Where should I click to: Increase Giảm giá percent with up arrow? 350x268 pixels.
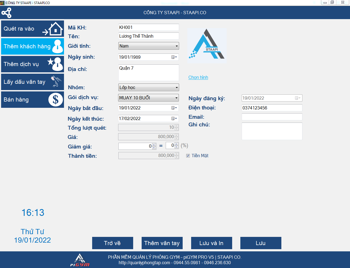[176, 144]
